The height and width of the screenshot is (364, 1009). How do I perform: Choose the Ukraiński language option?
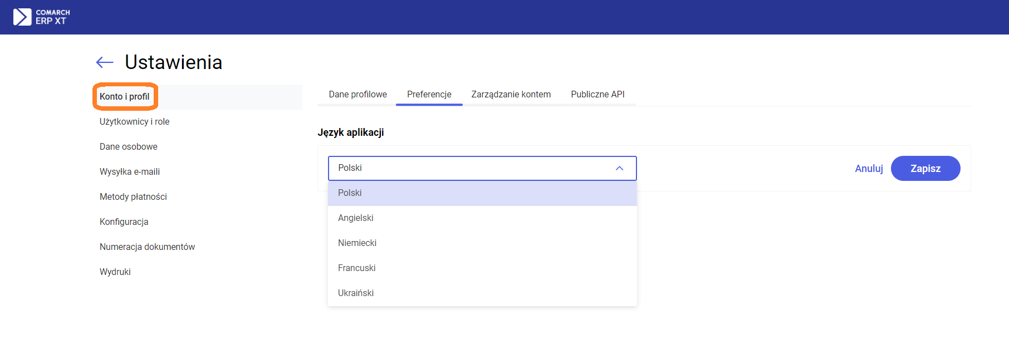(x=356, y=293)
